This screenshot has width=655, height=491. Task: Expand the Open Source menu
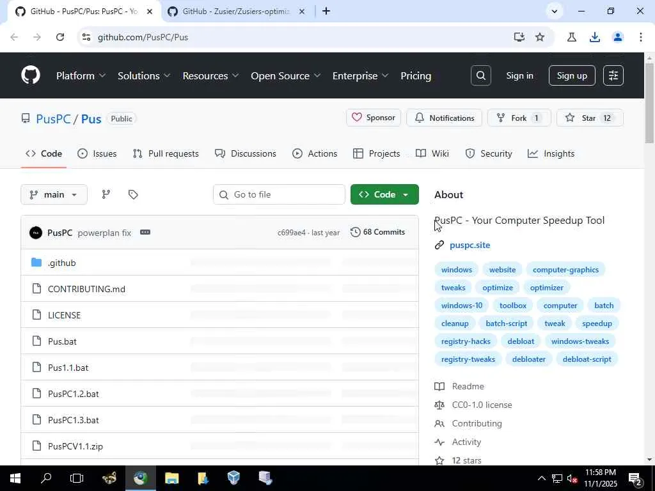pos(286,76)
